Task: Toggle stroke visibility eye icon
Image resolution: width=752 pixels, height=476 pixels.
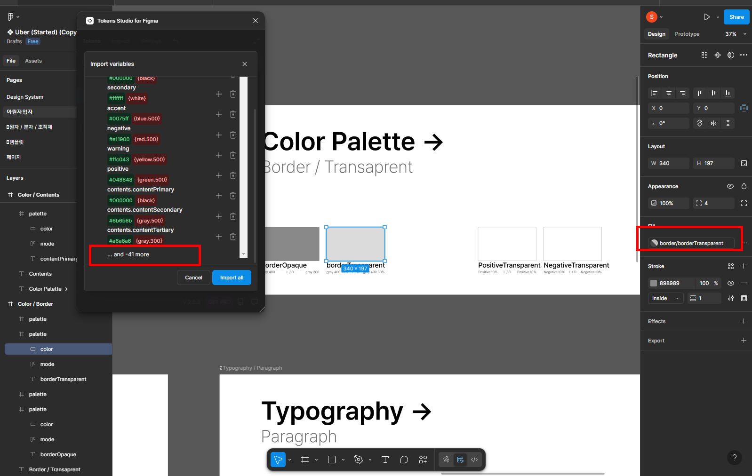Action: point(731,283)
